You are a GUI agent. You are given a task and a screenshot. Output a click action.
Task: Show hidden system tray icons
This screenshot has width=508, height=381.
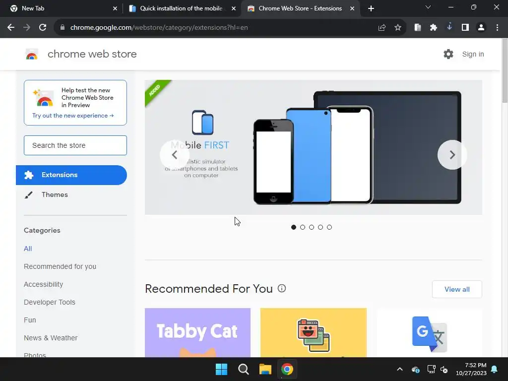(x=400, y=369)
